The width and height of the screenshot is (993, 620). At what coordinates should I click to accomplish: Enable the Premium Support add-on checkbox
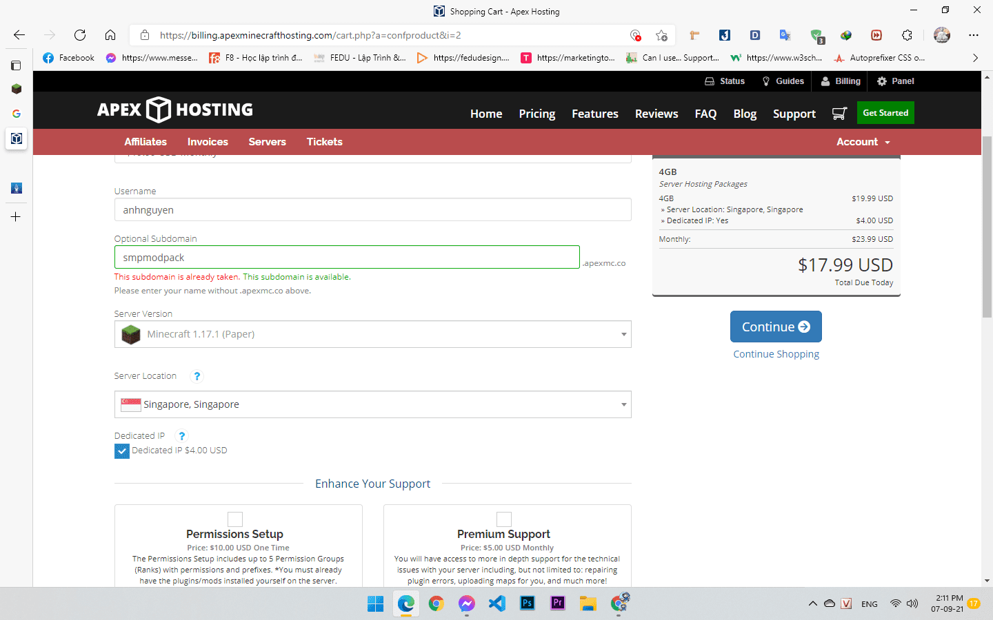504,519
